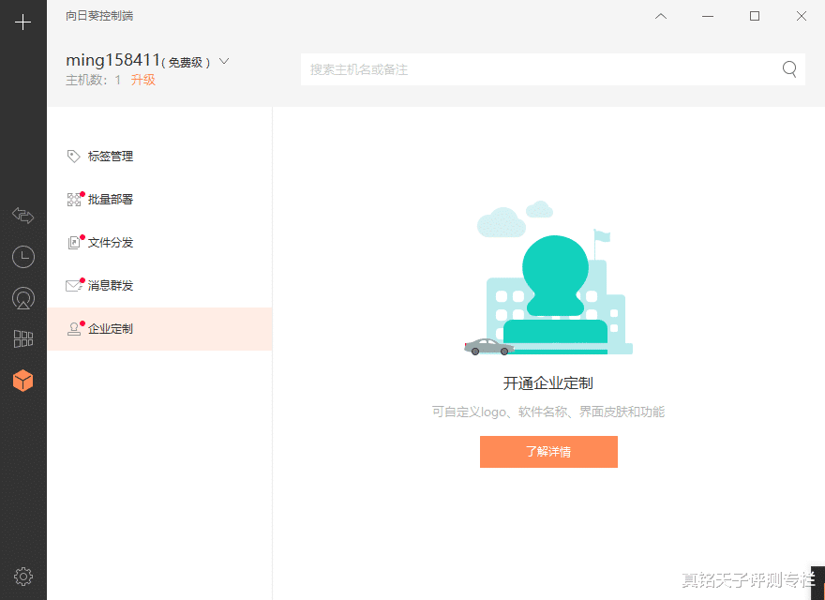Select 消息群发 in the left panel
This screenshot has width=825, height=600.
point(112,285)
